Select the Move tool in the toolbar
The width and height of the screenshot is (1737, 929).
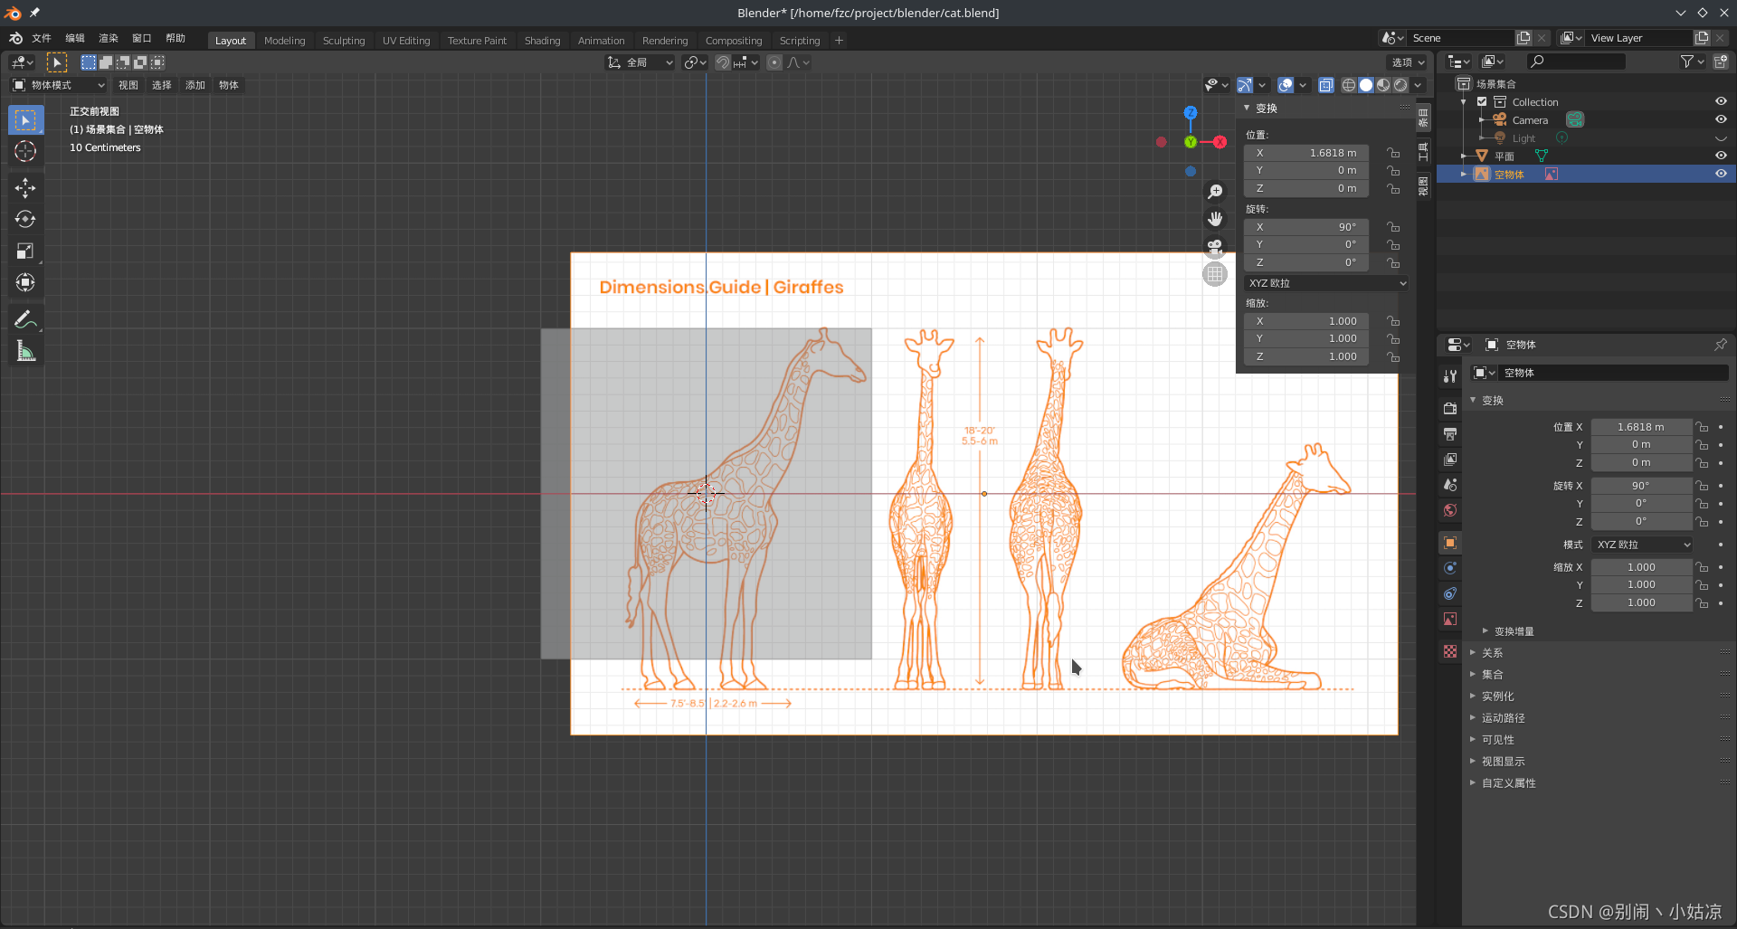pos(25,188)
